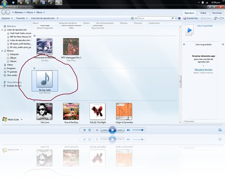Click the Guardar lista button
225x179 pixels.
point(190,18)
